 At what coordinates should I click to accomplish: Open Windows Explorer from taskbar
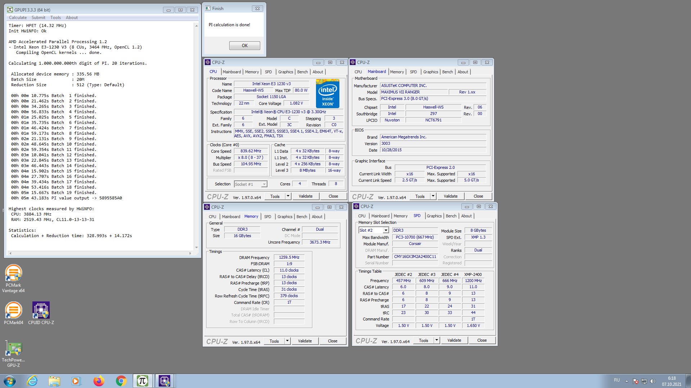point(54,381)
